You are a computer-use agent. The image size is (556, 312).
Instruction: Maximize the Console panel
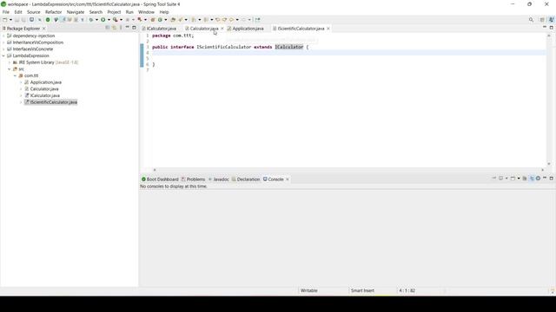click(552, 178)
